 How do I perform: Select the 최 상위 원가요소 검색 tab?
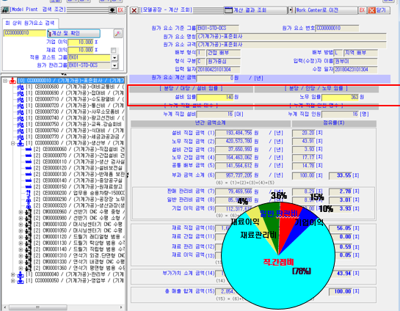click(30, 23)
